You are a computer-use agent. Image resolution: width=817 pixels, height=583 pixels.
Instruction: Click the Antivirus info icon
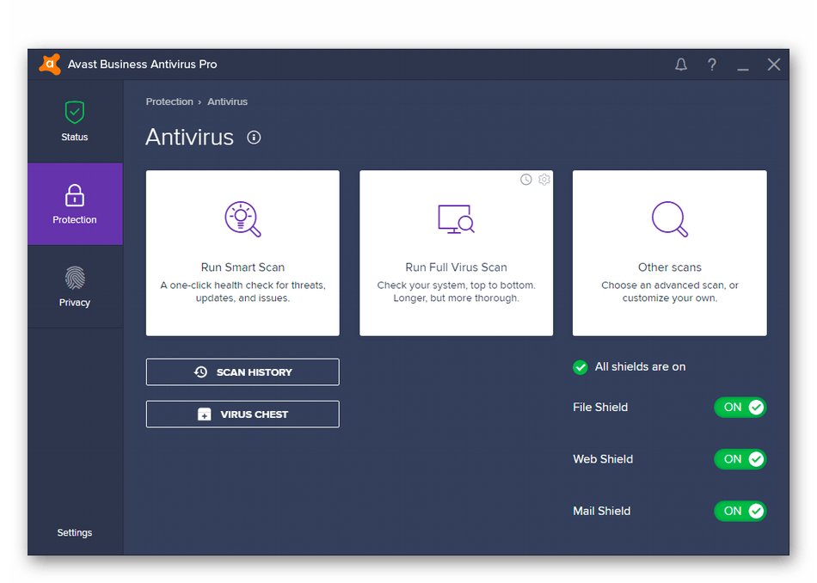pyautogui.click(x=254, y=138)
